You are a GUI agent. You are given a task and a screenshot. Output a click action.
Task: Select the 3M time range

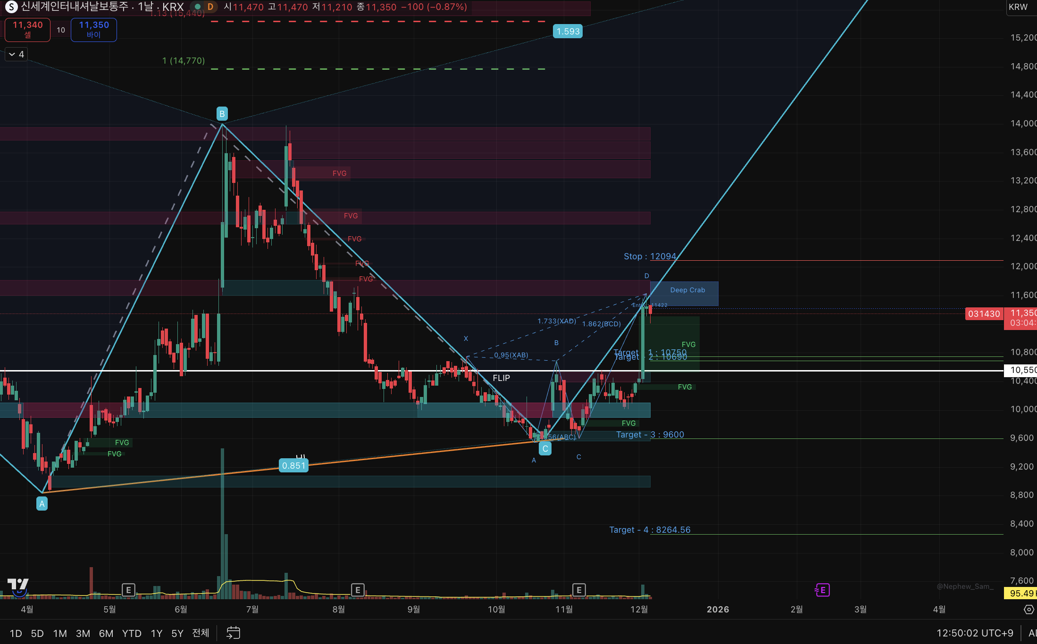tap(83, 633)
